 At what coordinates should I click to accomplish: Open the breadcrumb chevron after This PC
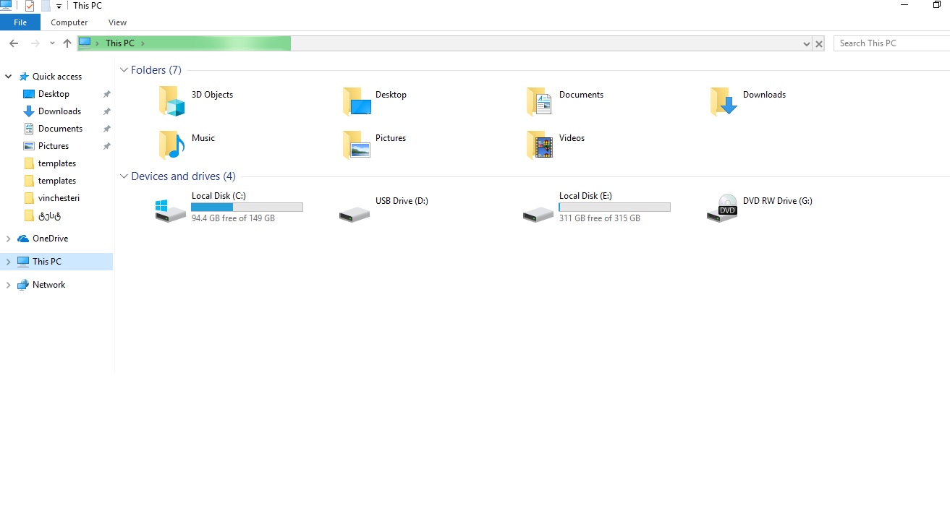point(143,43)
